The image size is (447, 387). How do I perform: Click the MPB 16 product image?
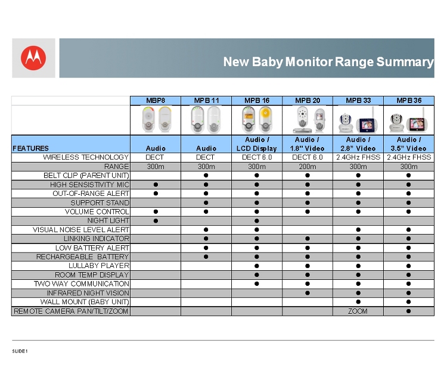[257, 120]
